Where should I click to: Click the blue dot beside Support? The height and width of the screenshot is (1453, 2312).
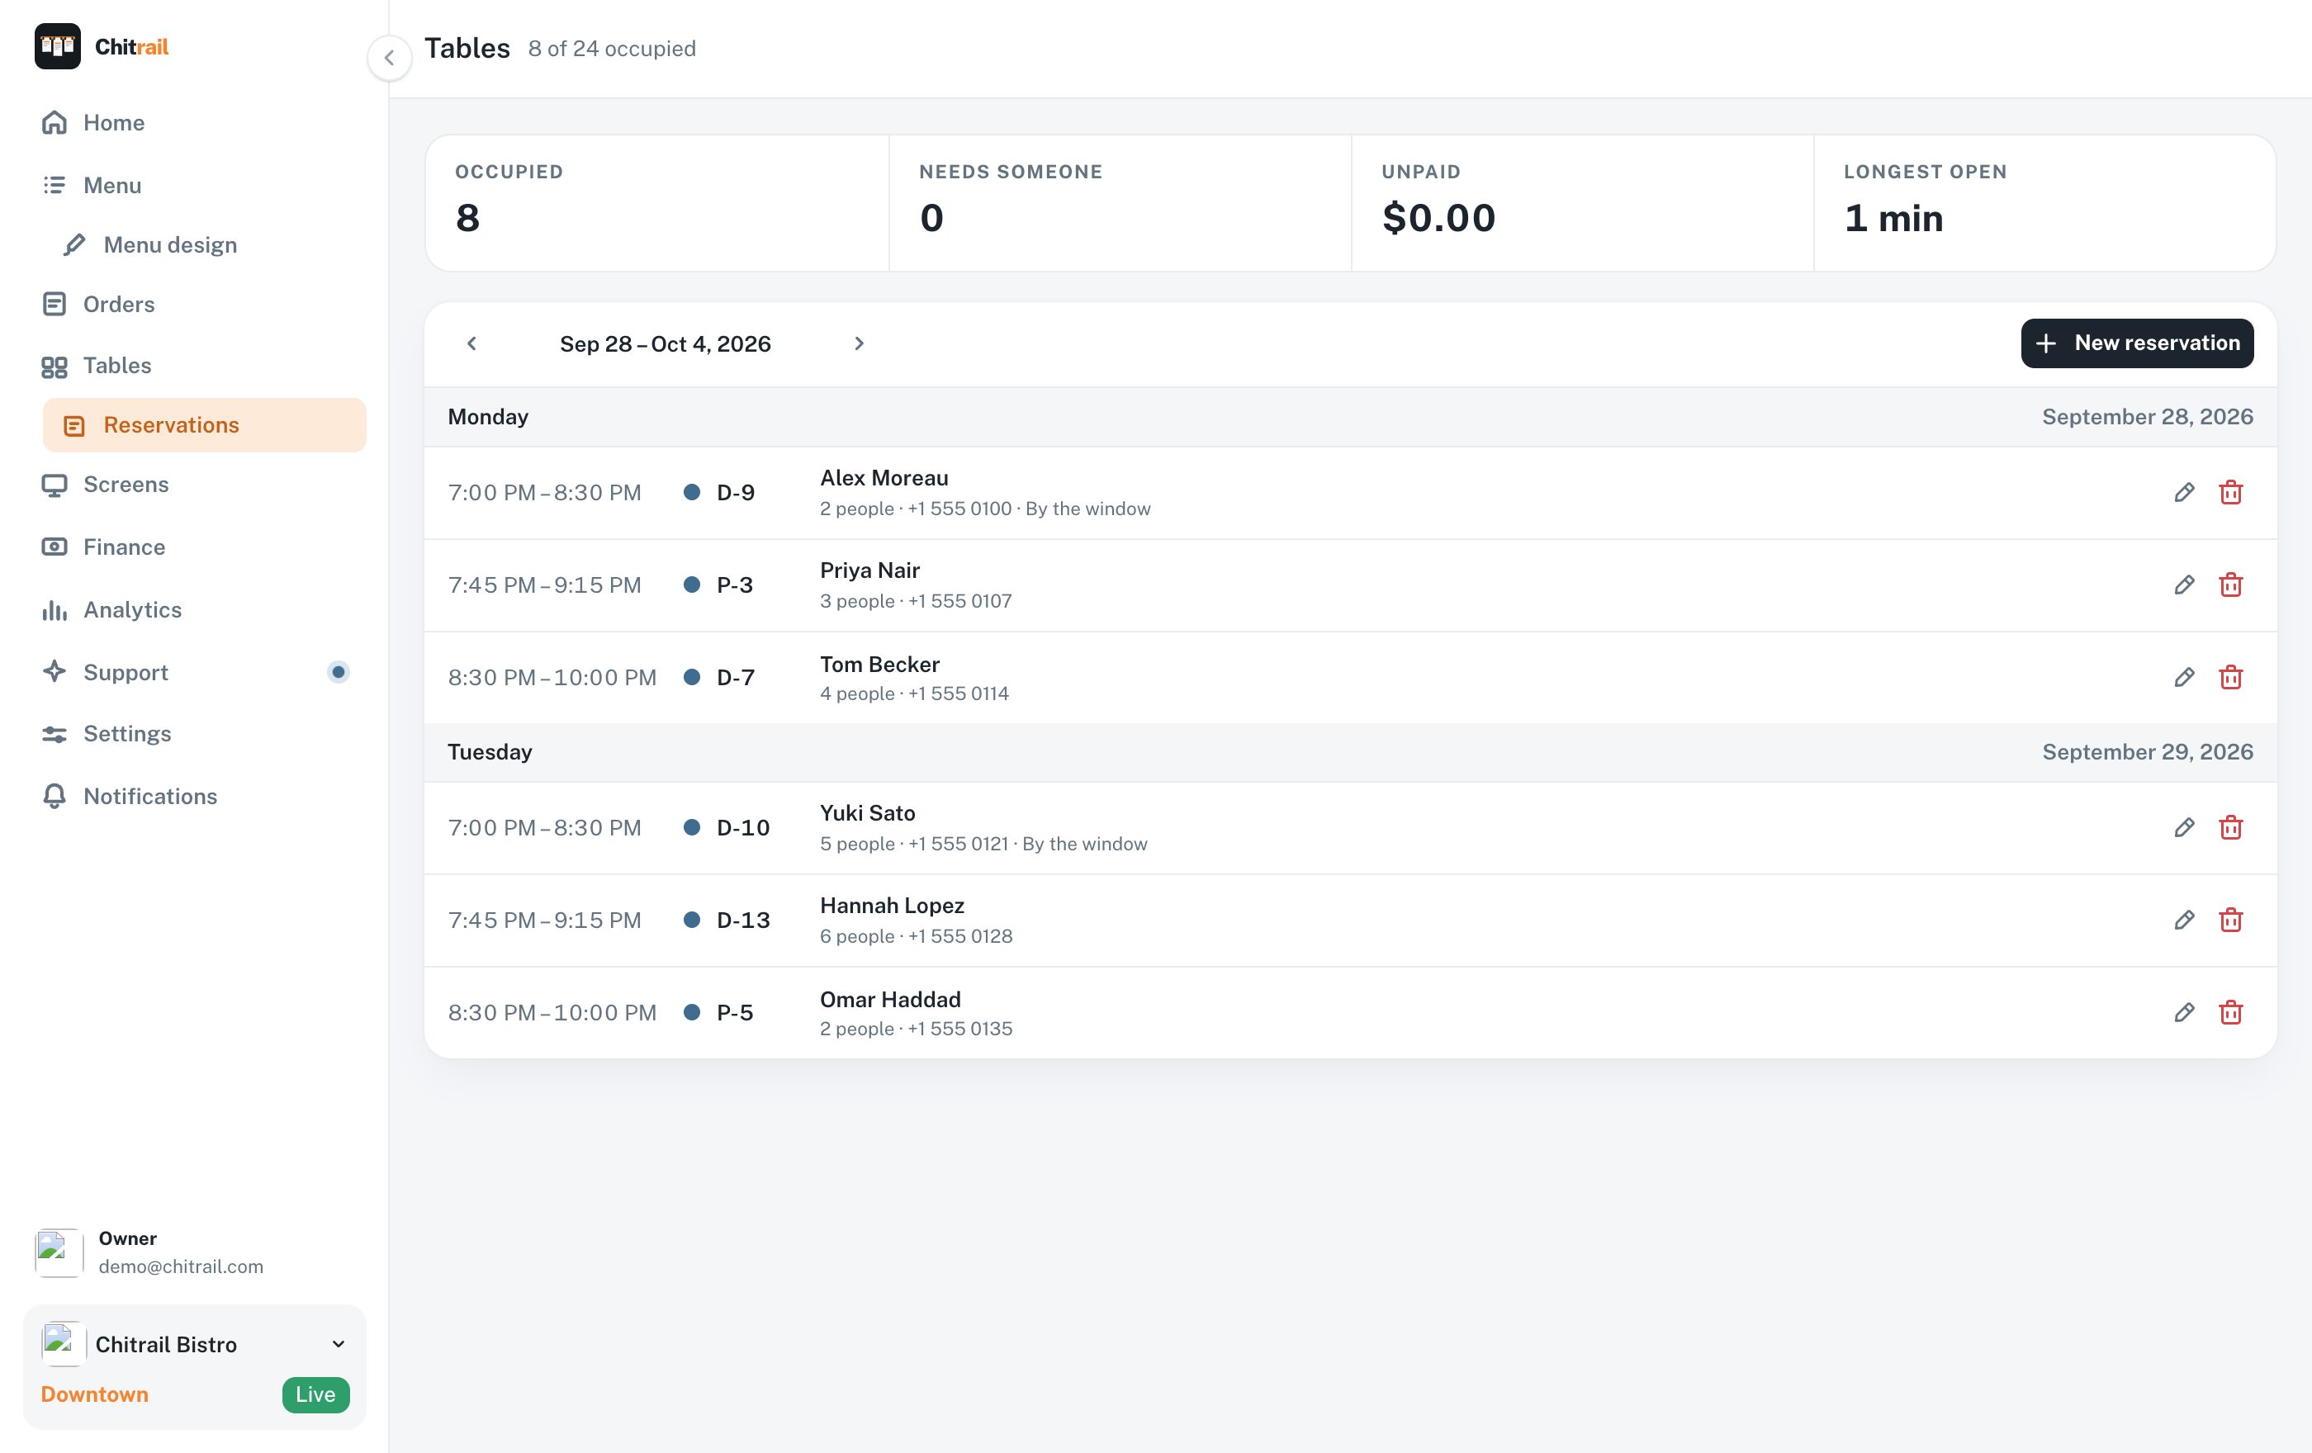pyautogui.click(x=338, y=672)
